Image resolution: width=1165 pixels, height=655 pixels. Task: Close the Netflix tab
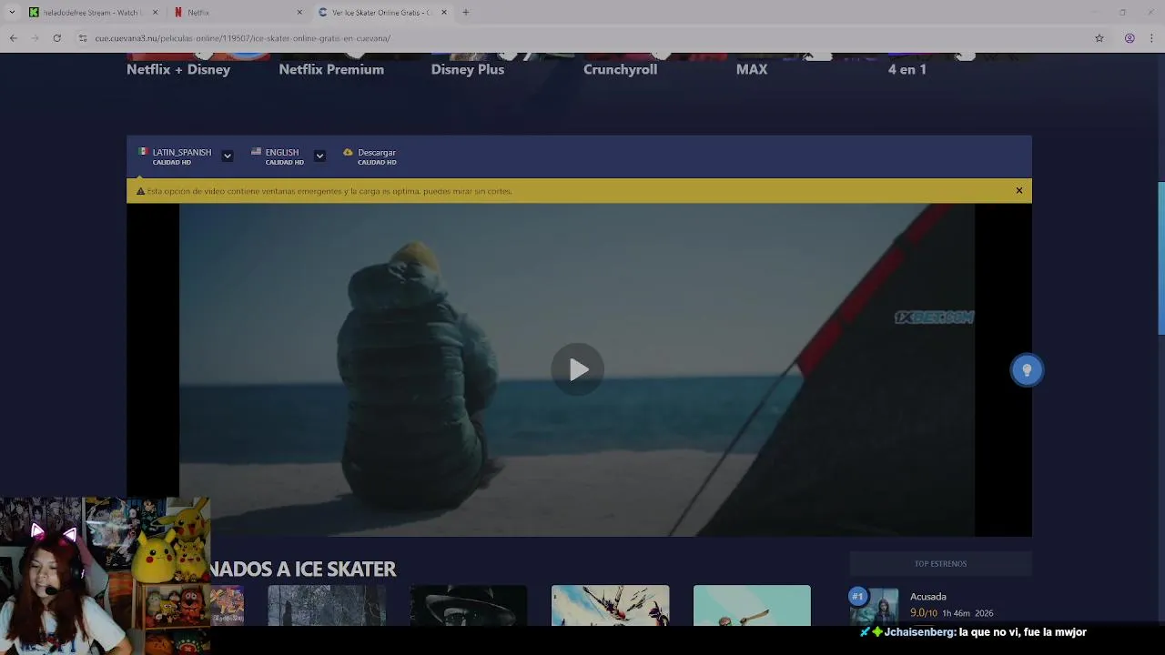click(x=299, y=13)
